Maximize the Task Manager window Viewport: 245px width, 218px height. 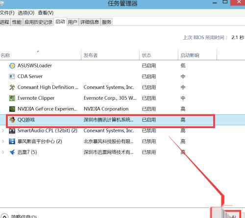225,2
